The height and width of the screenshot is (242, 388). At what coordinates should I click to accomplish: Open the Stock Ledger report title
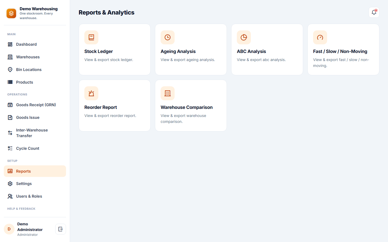pos(99,51)
